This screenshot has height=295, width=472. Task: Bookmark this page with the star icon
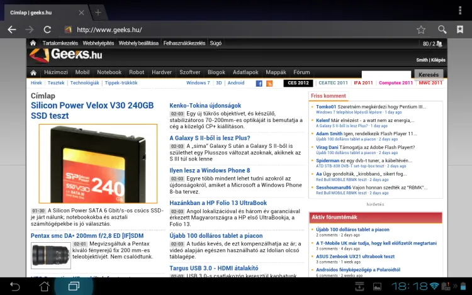421,30
